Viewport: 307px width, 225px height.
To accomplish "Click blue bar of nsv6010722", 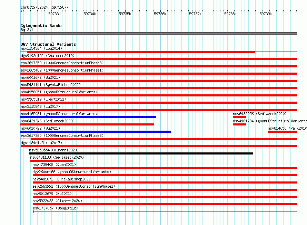I will (x=96, y=132).
